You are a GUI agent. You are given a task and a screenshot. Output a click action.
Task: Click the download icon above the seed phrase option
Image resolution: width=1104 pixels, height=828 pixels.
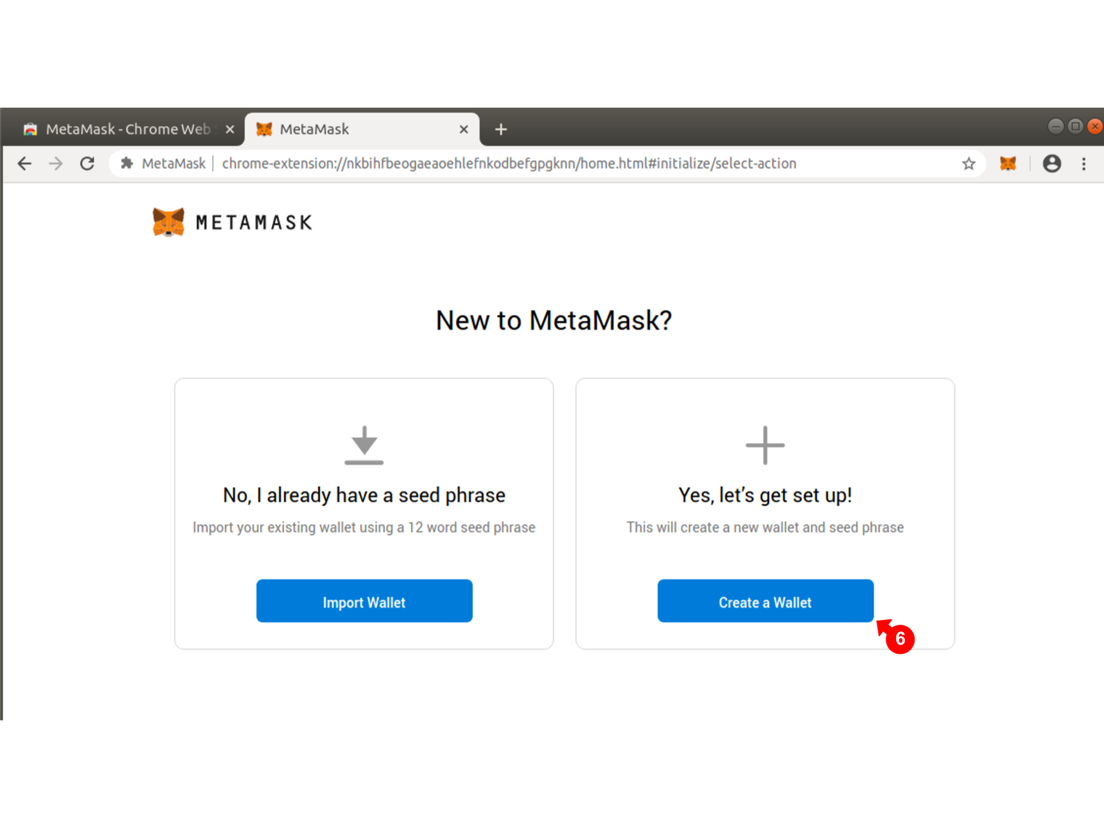pyautogui.click(x=364, y=445)
